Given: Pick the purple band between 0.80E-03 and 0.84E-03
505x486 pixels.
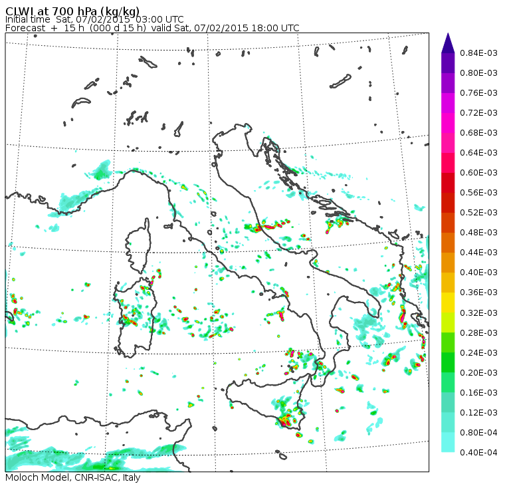Looking at the screenshot, I should pos(448,63).
